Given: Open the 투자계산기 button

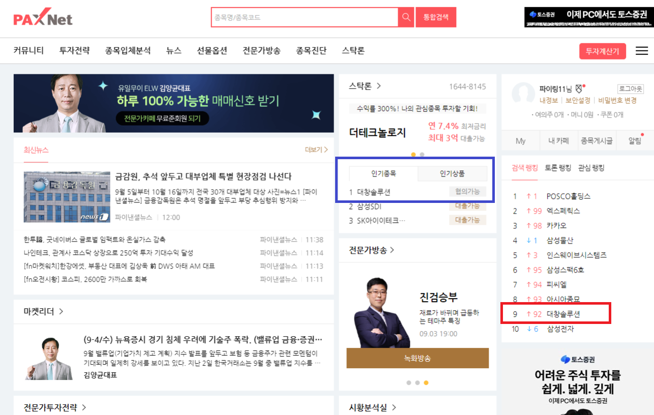Looking at the screenshot, I should point(603,51).
